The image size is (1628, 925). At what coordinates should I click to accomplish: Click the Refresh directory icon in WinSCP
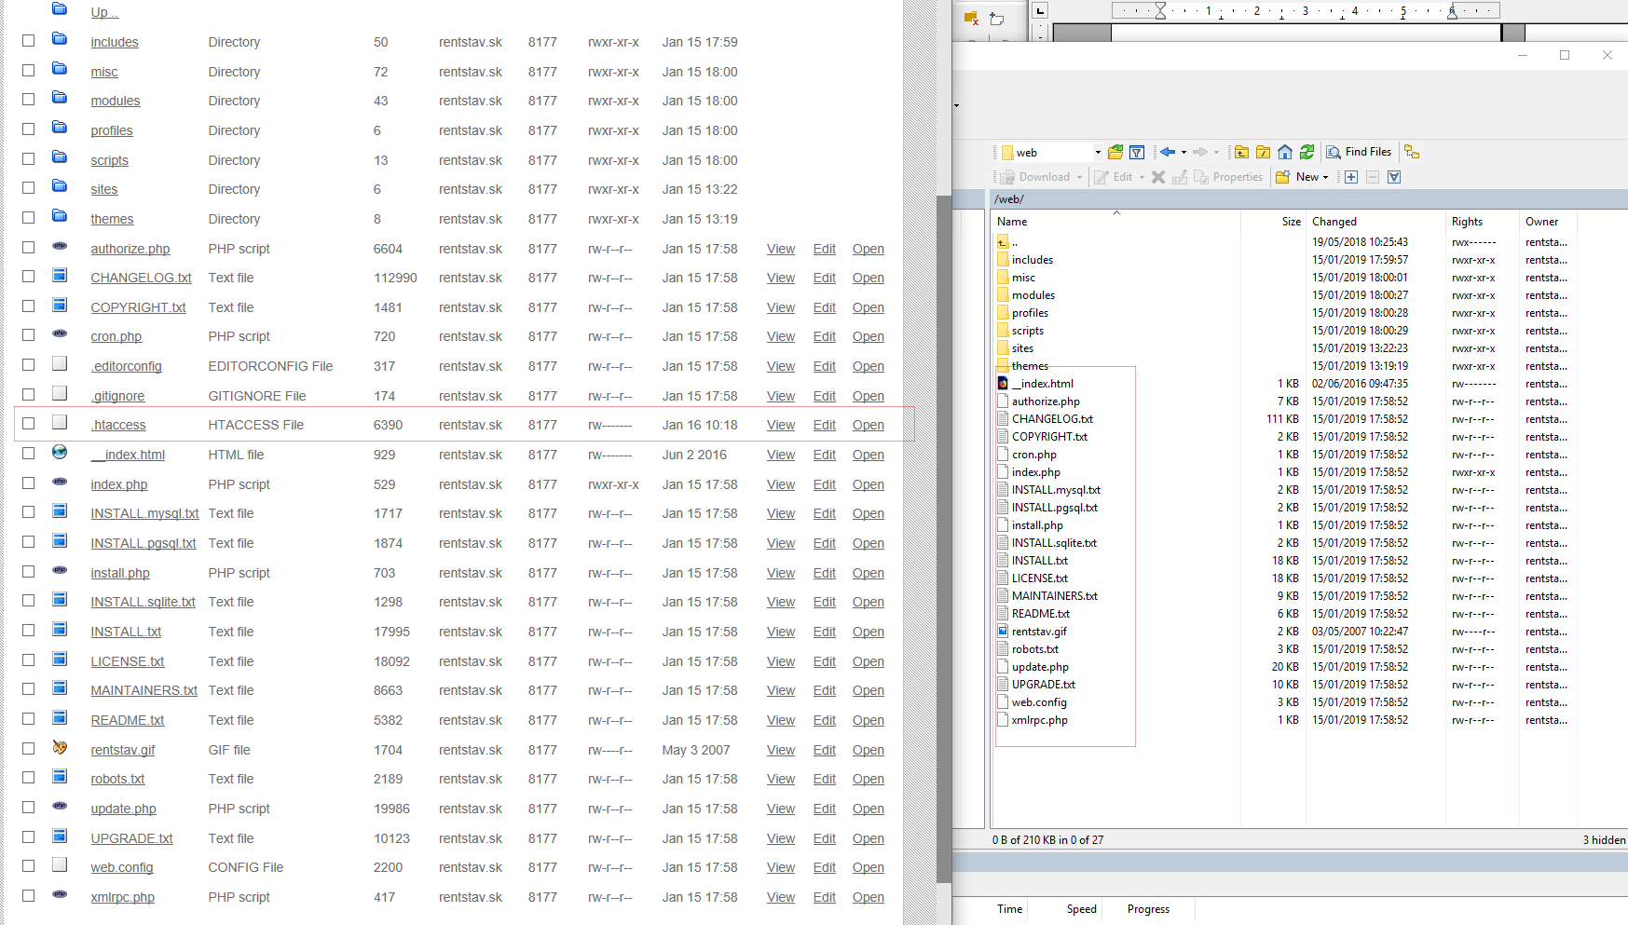[x=1307, y=152]
